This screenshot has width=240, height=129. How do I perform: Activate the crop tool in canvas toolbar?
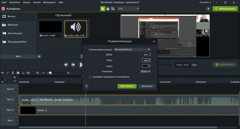113,9
